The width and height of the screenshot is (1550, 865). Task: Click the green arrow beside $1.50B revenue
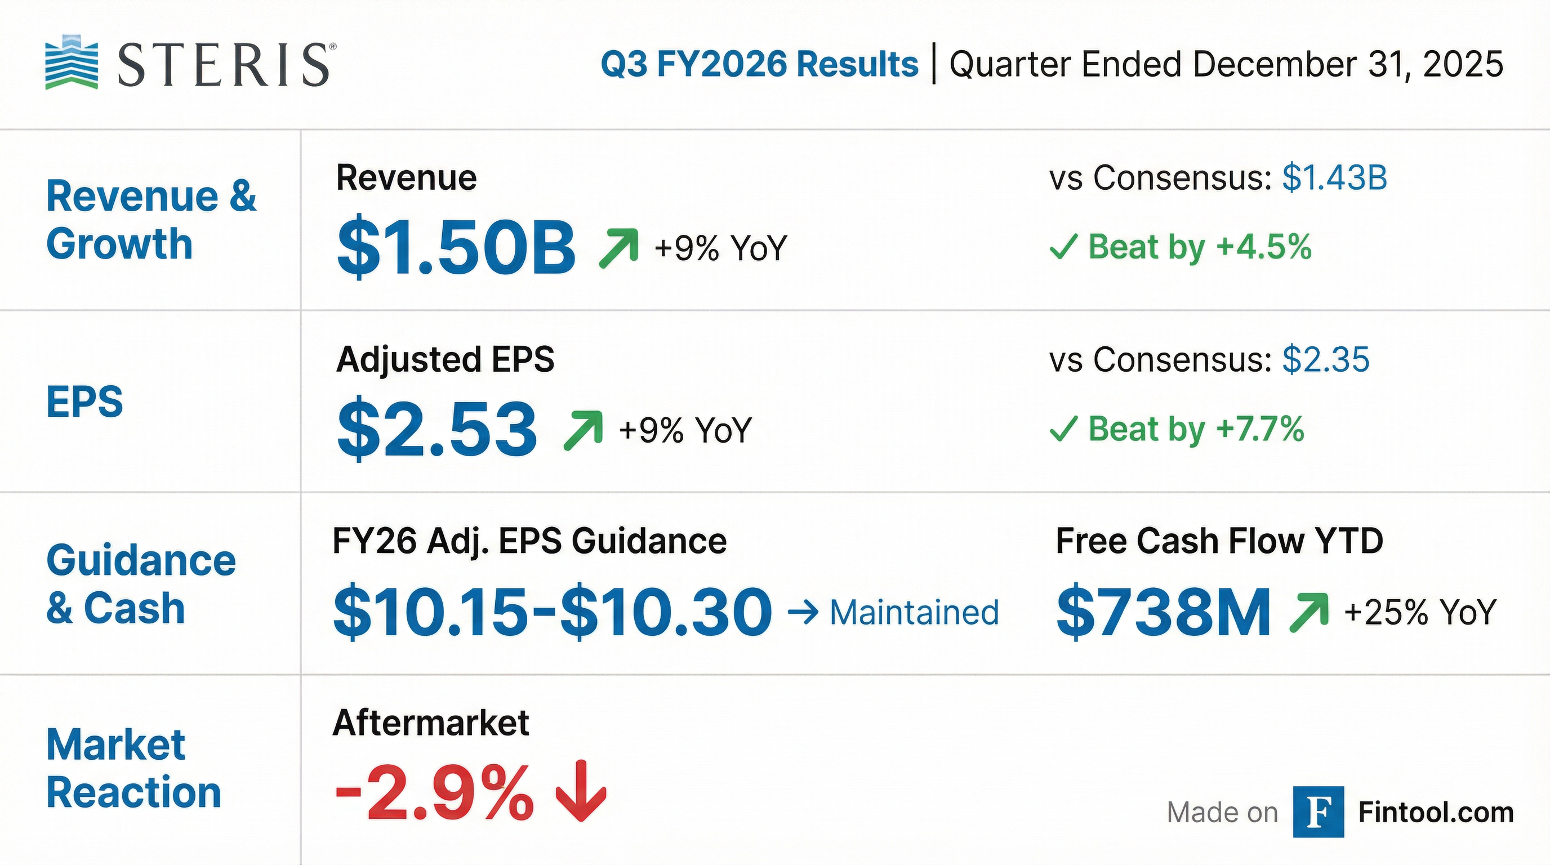618,247
